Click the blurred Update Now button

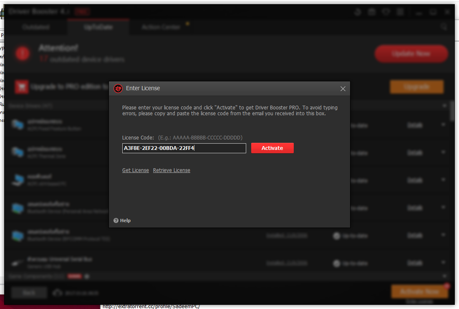(x=411, y=53)
